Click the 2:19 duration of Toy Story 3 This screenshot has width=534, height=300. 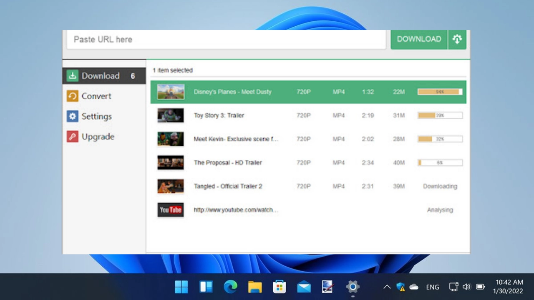pyautogui.click(x=368, y=115)
